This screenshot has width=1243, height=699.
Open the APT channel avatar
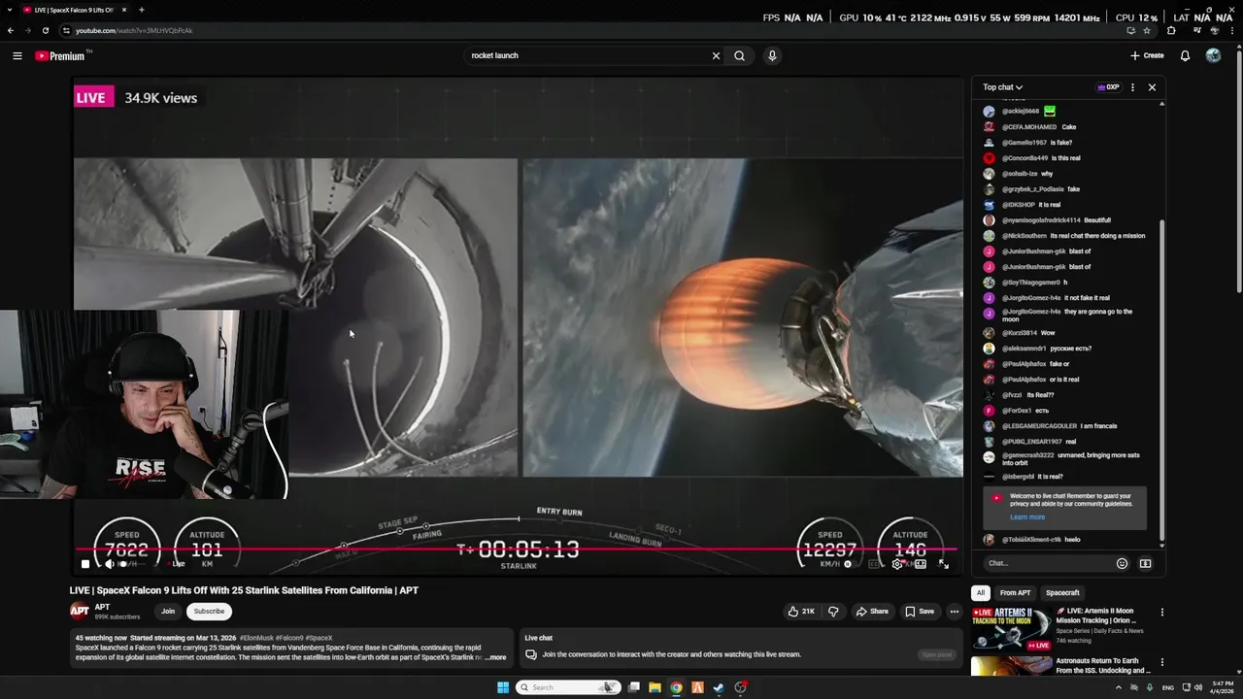[79, 611]
